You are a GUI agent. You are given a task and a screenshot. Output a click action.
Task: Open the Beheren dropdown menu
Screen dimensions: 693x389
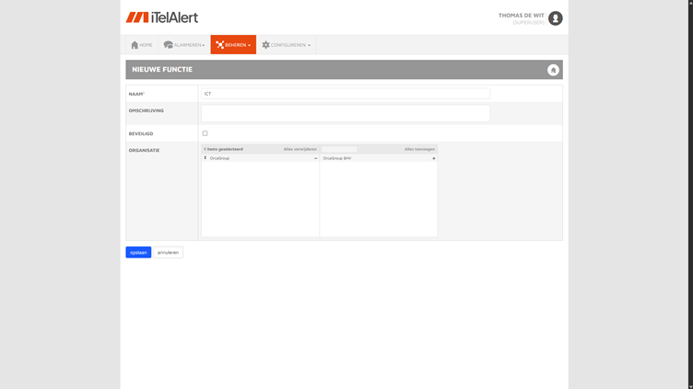(233, 45)
